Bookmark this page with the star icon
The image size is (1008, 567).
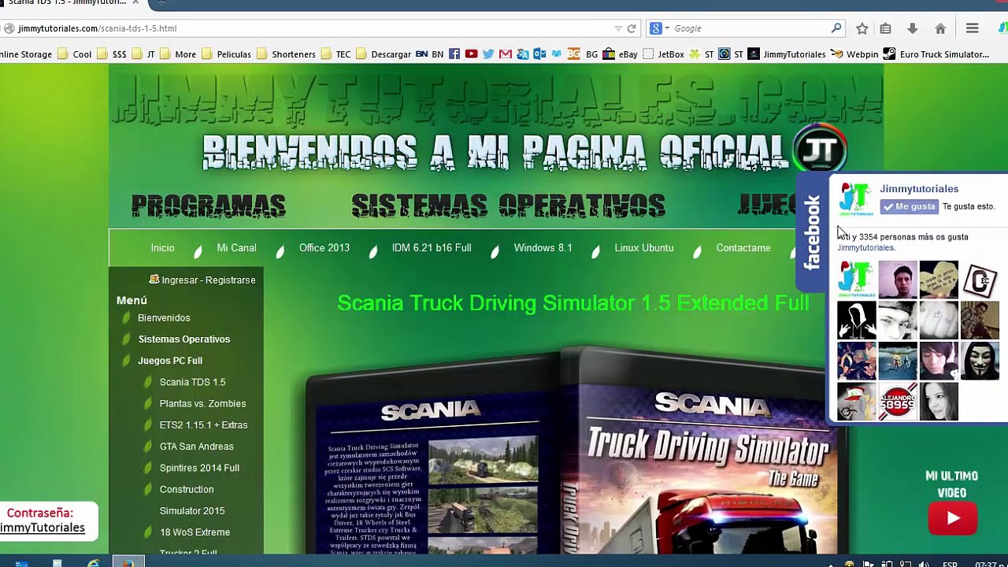(x=862, y=28)
